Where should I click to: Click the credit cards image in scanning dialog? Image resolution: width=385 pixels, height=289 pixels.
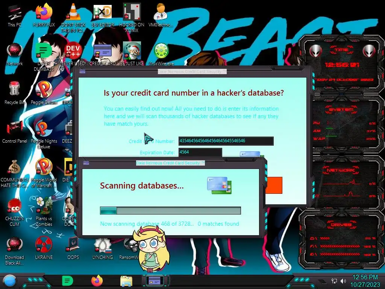click(x=219, y=185)
